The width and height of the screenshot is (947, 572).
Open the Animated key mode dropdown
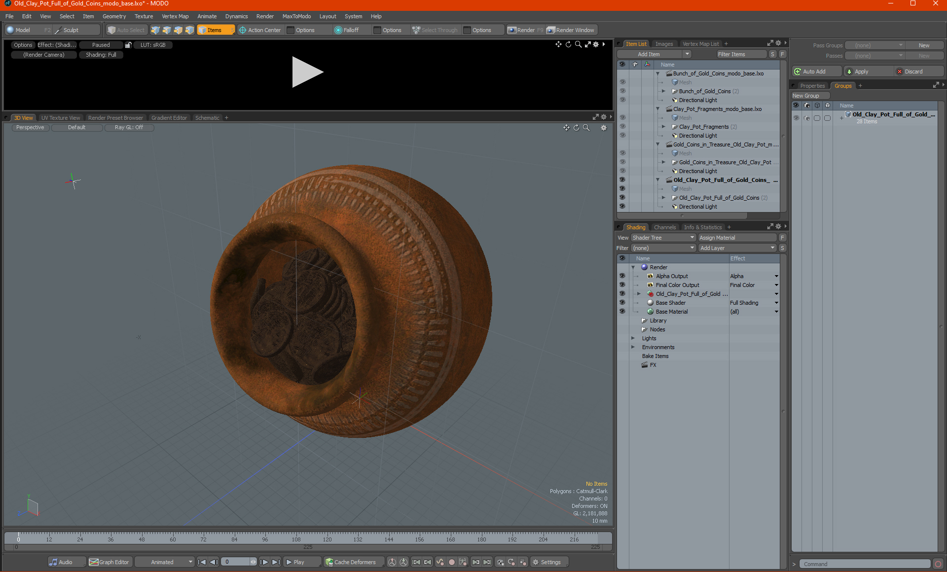(164, 562)
